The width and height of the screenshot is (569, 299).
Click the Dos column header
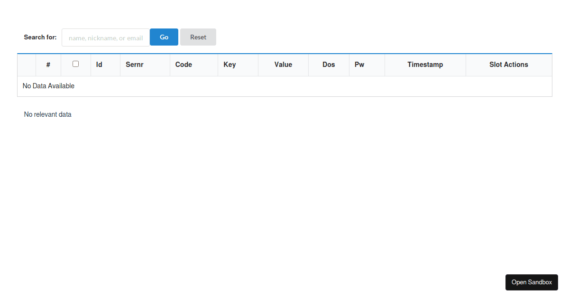coord(328,65)
